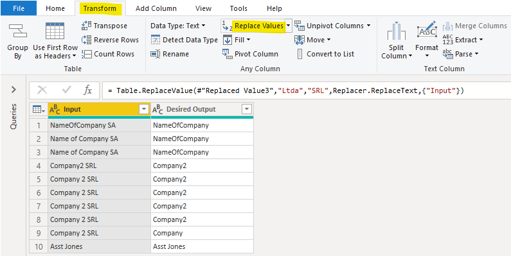This screenshot has height=256, width=511.
Task: Click the Company2 cell in row 7
Action: pos(202,206)
